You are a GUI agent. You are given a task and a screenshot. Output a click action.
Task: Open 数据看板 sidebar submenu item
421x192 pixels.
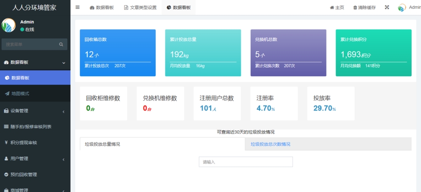(35, 78)
